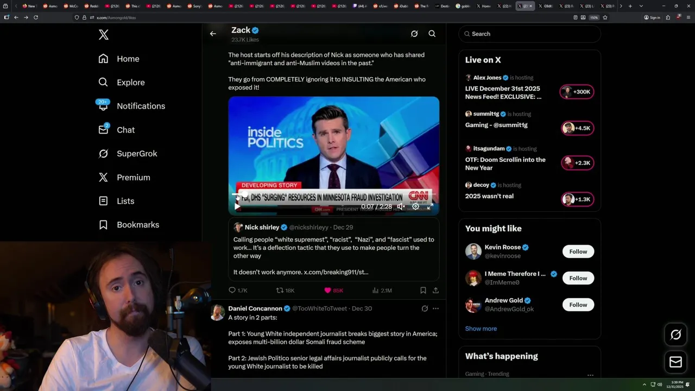Open SuperGrok from the sidebar

point(128,154)
